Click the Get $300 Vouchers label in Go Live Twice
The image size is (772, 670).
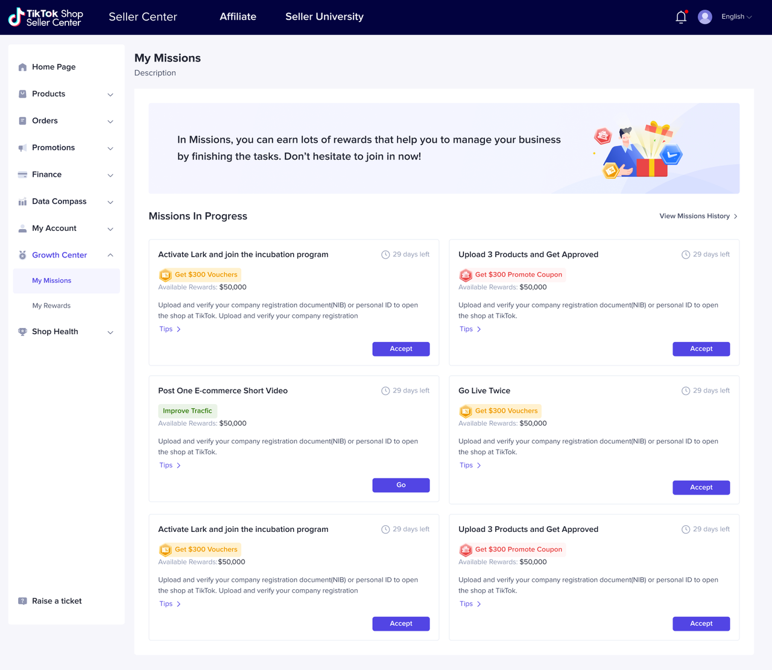(506, 411)
